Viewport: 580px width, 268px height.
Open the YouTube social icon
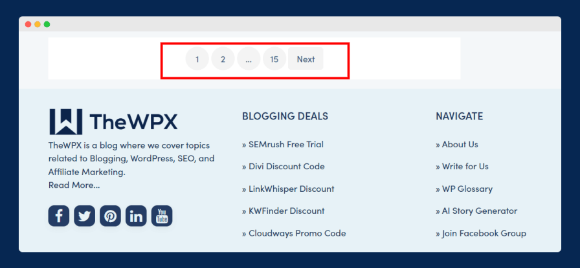(x=162, y=216)
